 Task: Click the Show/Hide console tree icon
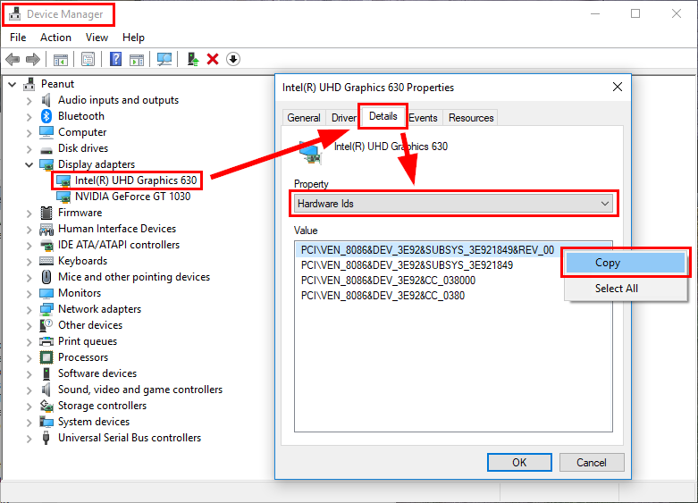tap(61, 59)
